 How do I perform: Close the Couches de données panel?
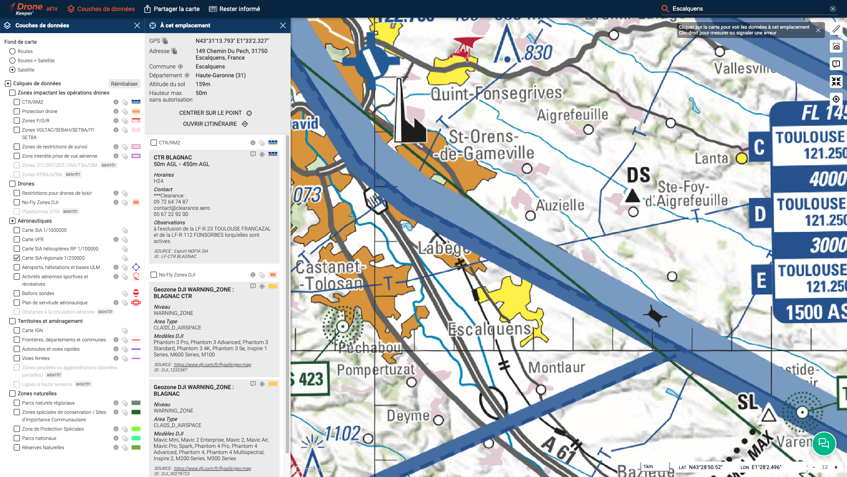(x=137, y=26)
